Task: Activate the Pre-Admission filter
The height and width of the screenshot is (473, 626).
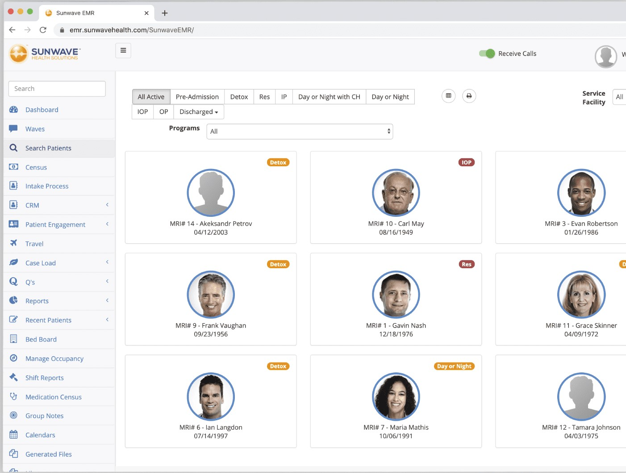Action: (x=197, y=97)
